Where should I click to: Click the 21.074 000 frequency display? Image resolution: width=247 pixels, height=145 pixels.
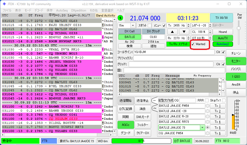point(145,18)
